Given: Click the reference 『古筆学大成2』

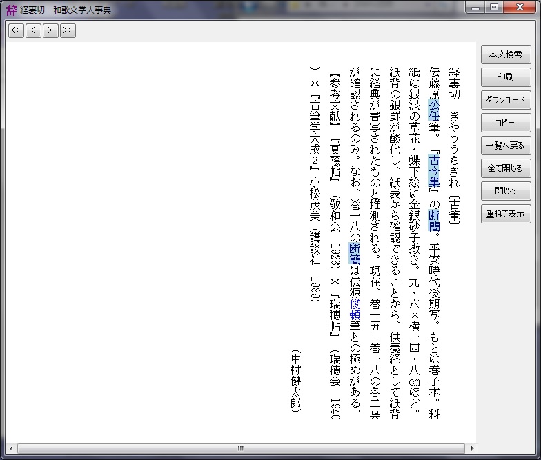Looking at the screenshot, I should coord(315,132).
